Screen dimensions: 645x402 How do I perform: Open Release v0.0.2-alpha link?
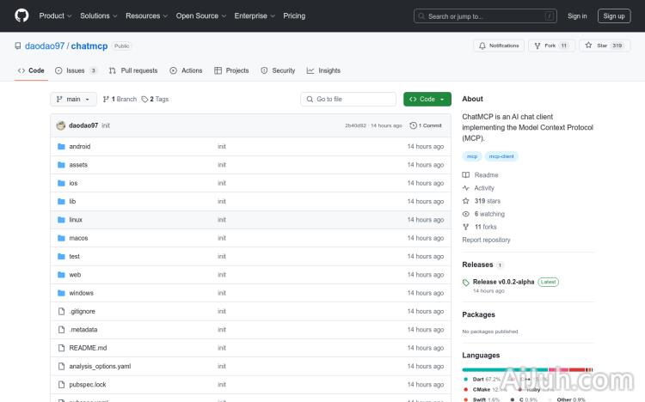pyautogui.click(x=504, y=282)
